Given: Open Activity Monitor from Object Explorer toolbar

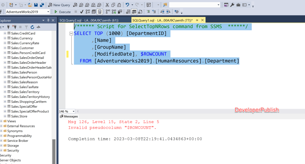Looking at the screenshot, I should [x=38, y=27].
